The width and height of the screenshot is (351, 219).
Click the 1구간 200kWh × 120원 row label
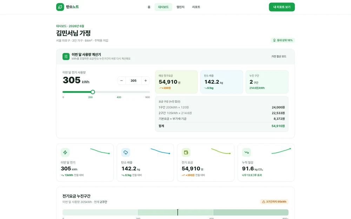(174, 108)
